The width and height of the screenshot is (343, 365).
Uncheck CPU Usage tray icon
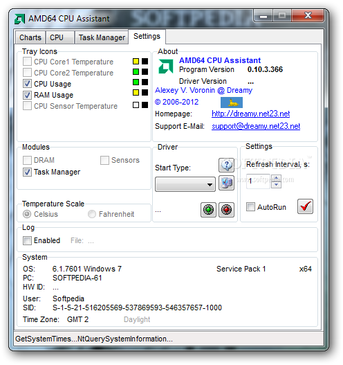pyautogui.click(x=27, y=84)
